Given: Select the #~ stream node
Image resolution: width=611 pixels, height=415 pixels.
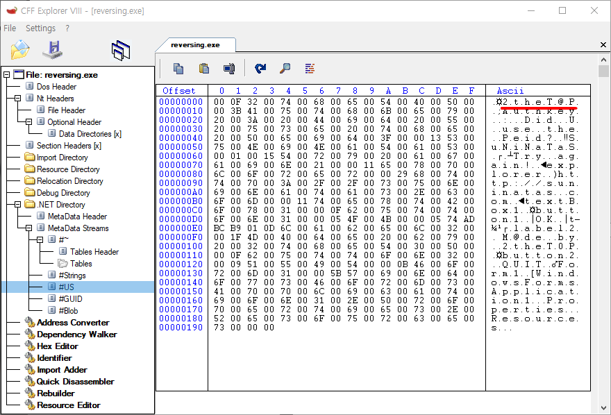Looking at the screenshot, I should (63, 240).
